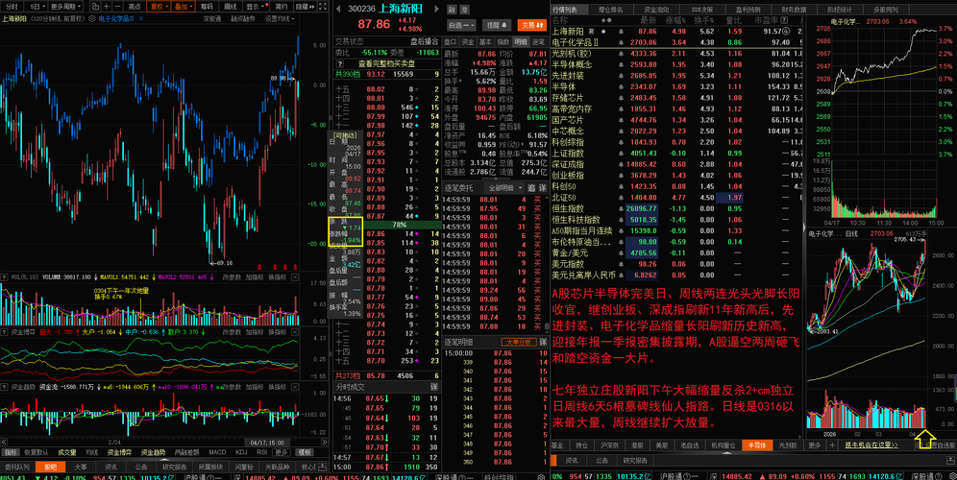Select 电子化学品II row in quote list
Screen dimensions: 957x480
click(676, 42)
